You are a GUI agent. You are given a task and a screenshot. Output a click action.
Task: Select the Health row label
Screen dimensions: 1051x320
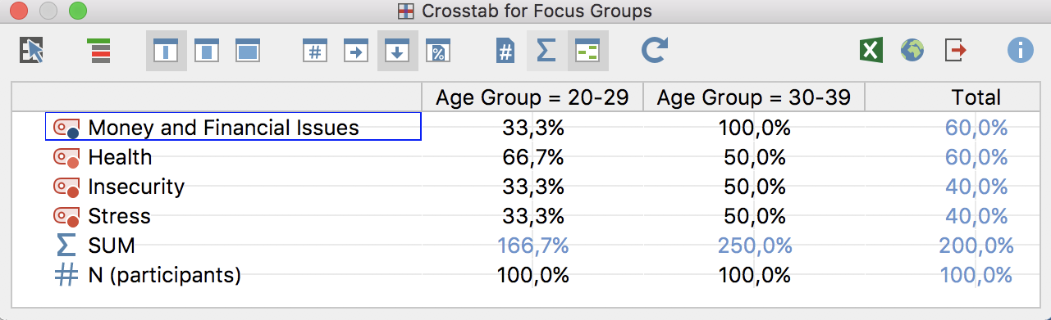coord(120,157)
